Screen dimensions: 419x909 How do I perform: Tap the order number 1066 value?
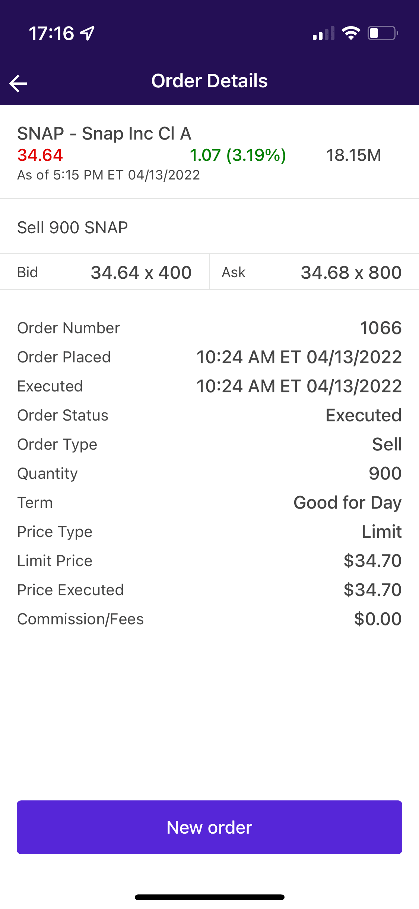pyautogui.click(x=381, y=328)
